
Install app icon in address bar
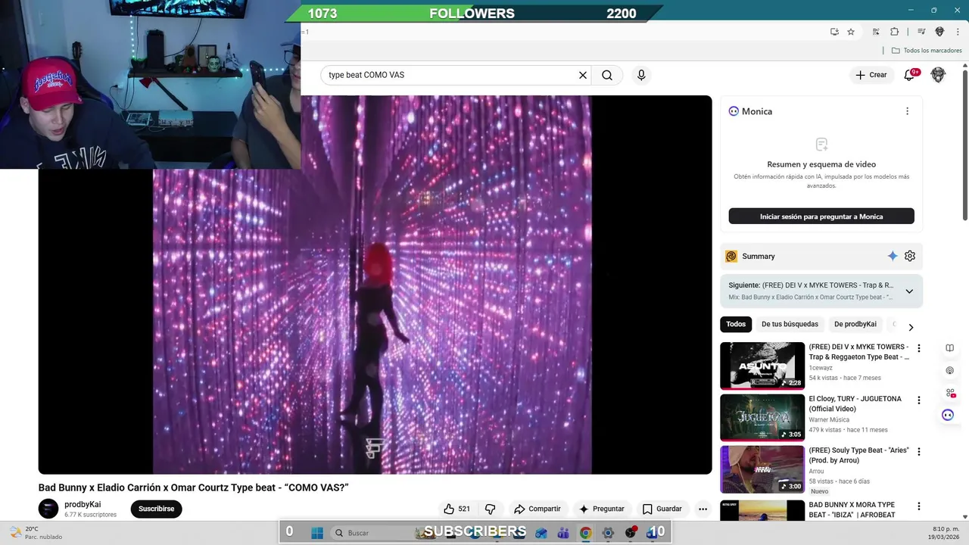(834, 32)
